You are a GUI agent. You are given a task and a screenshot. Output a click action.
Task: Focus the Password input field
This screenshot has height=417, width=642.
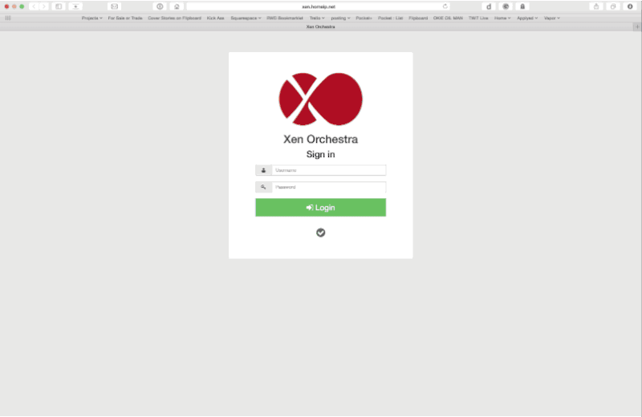329,187
